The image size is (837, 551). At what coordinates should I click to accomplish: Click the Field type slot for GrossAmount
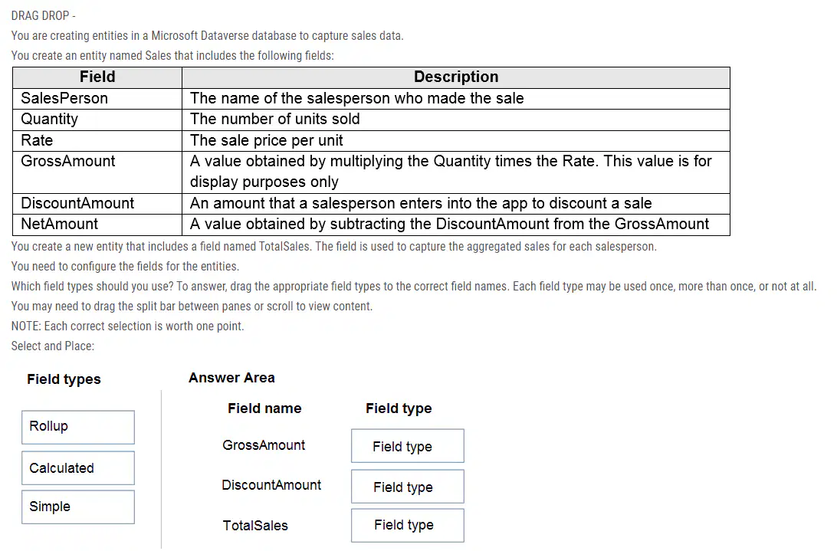pos(408,446)
